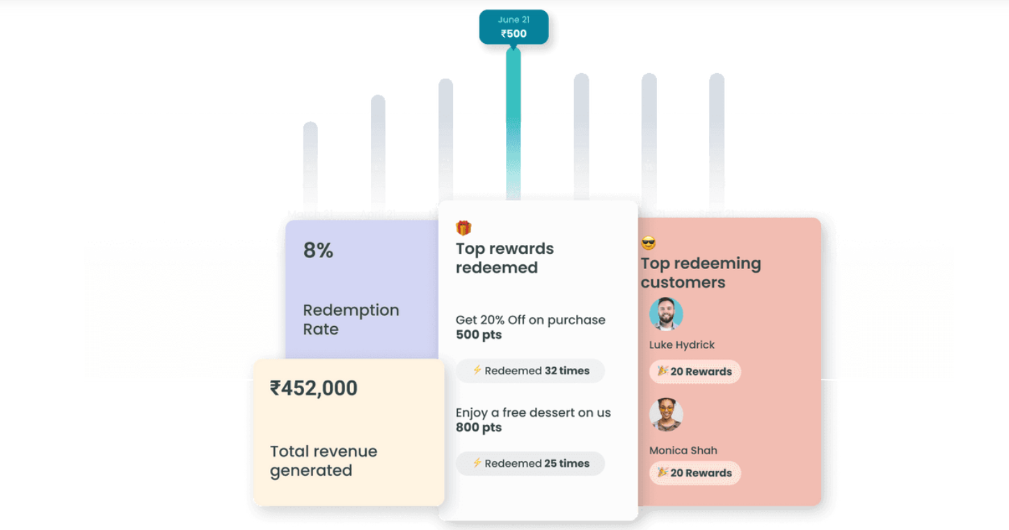Screen dimensions: 1009x530
Task: Click the Get 20% Off on purchase reward
Action: click(x=530, y=327)
